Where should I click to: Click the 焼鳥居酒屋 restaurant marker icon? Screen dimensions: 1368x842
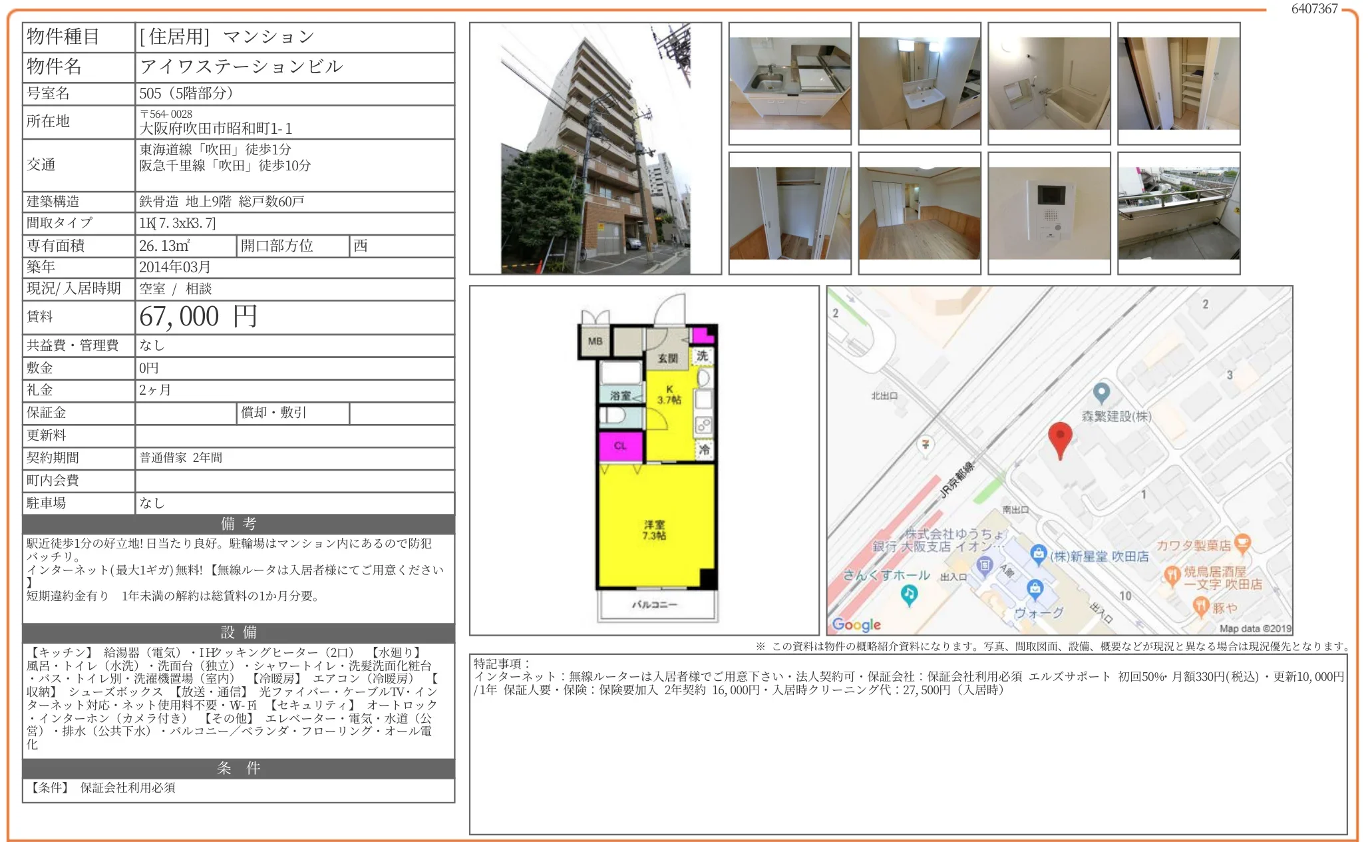coord(1172,575)
